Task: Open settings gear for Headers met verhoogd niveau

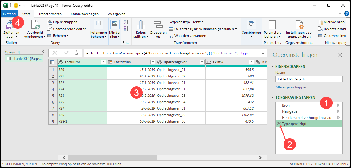Action: [338, 117]
